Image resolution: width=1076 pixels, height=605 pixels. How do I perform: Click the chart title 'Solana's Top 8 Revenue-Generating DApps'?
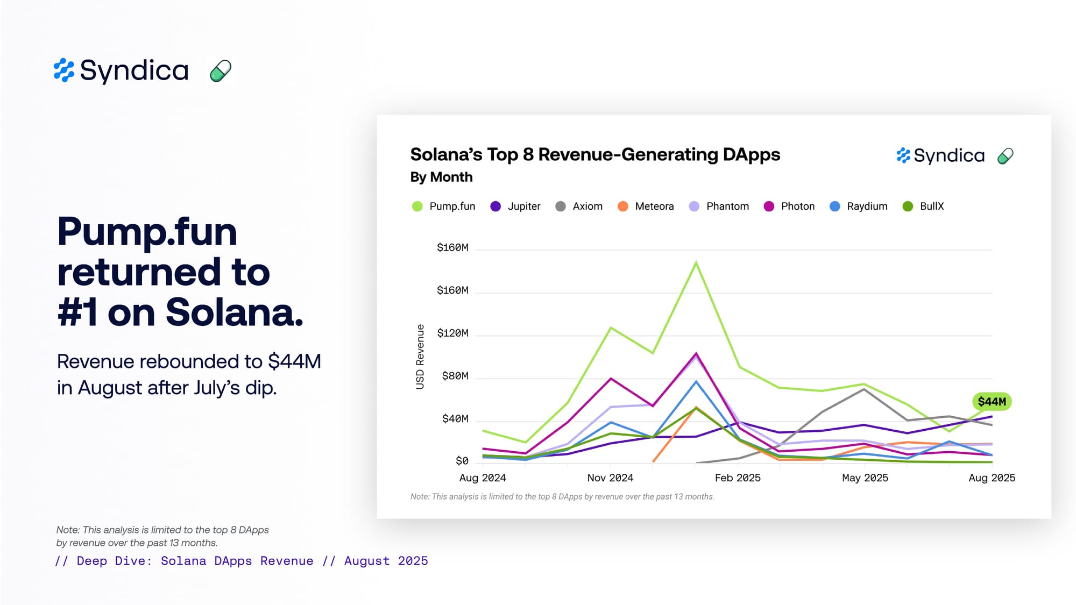(x=595, y=155)
